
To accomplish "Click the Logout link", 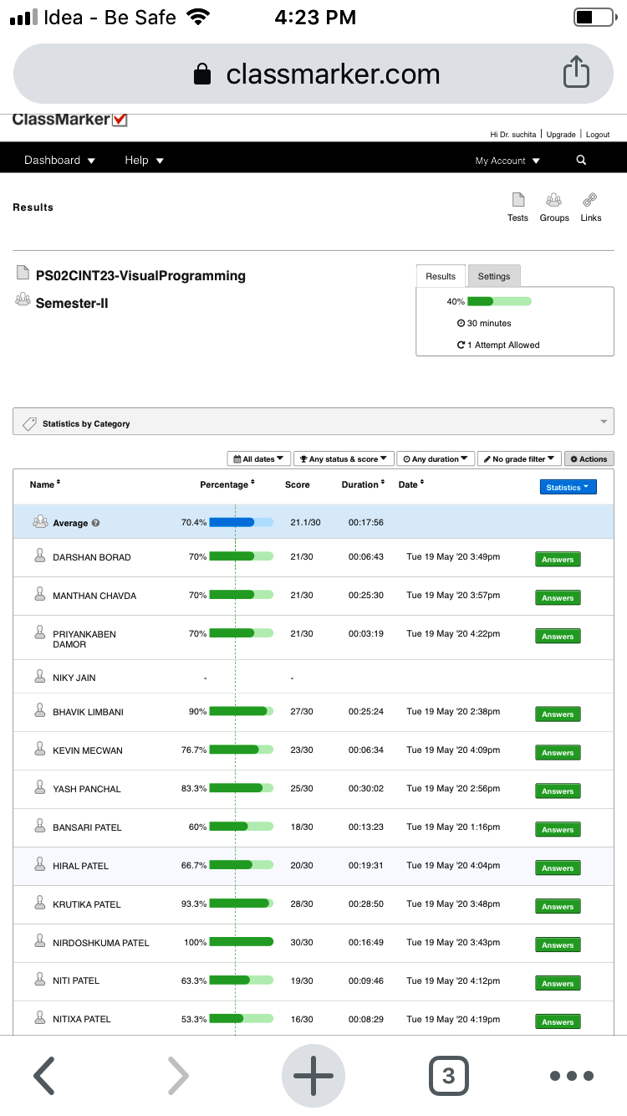I will click(x=598, y=134).
